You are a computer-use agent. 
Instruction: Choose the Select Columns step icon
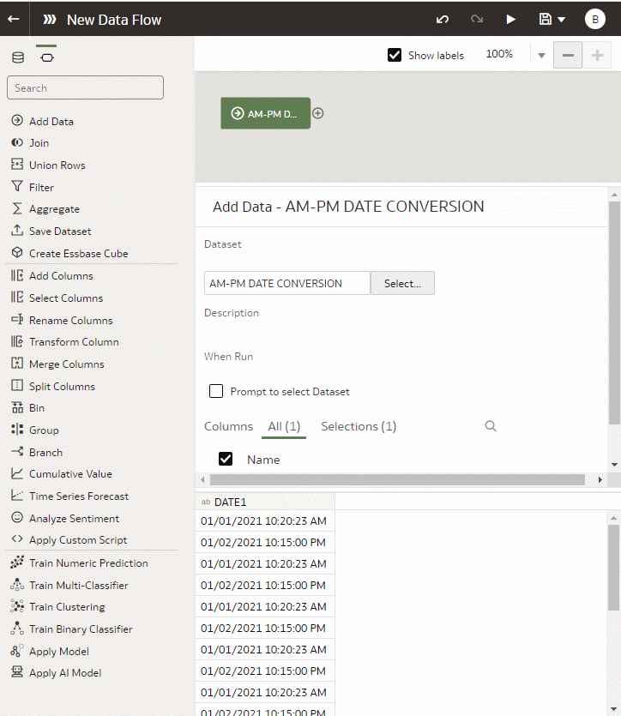(x=17, y=298)
